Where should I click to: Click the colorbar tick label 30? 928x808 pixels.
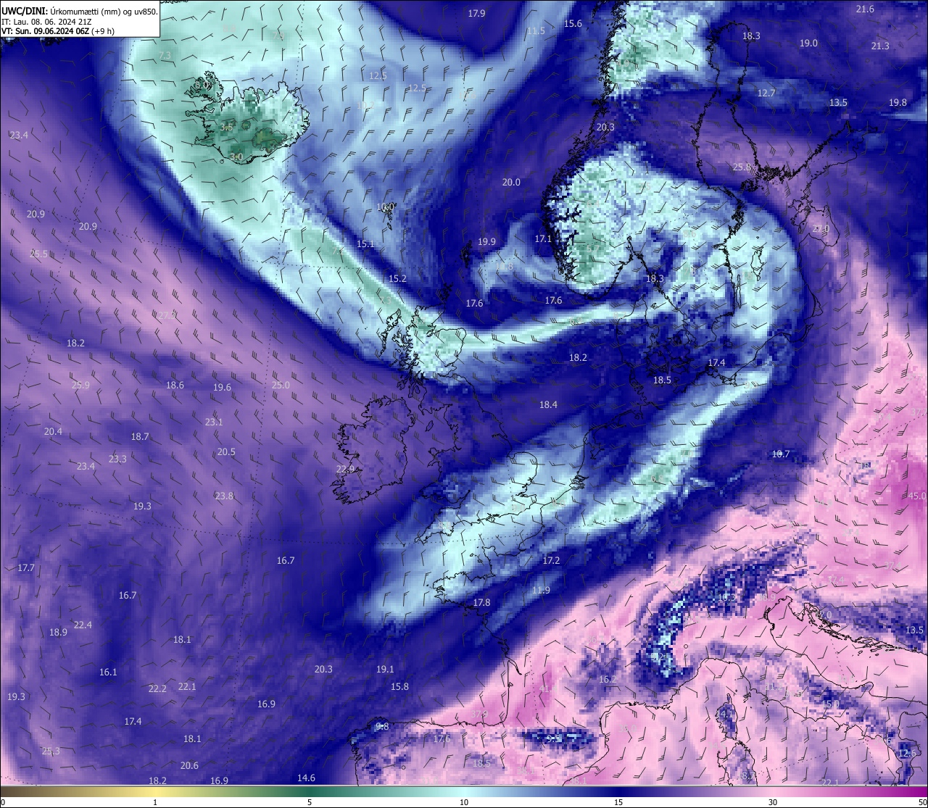click(773, 802)
